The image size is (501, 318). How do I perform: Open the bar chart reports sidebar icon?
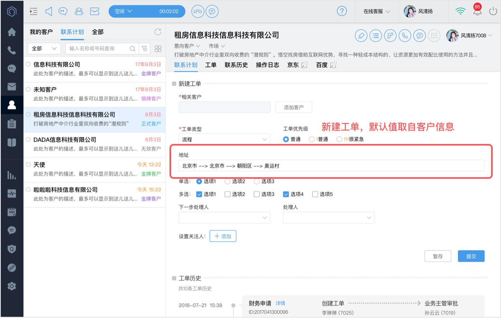coord(12,175)
